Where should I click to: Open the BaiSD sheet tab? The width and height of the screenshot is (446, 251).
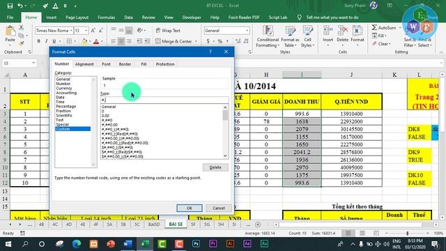point(154,225)
